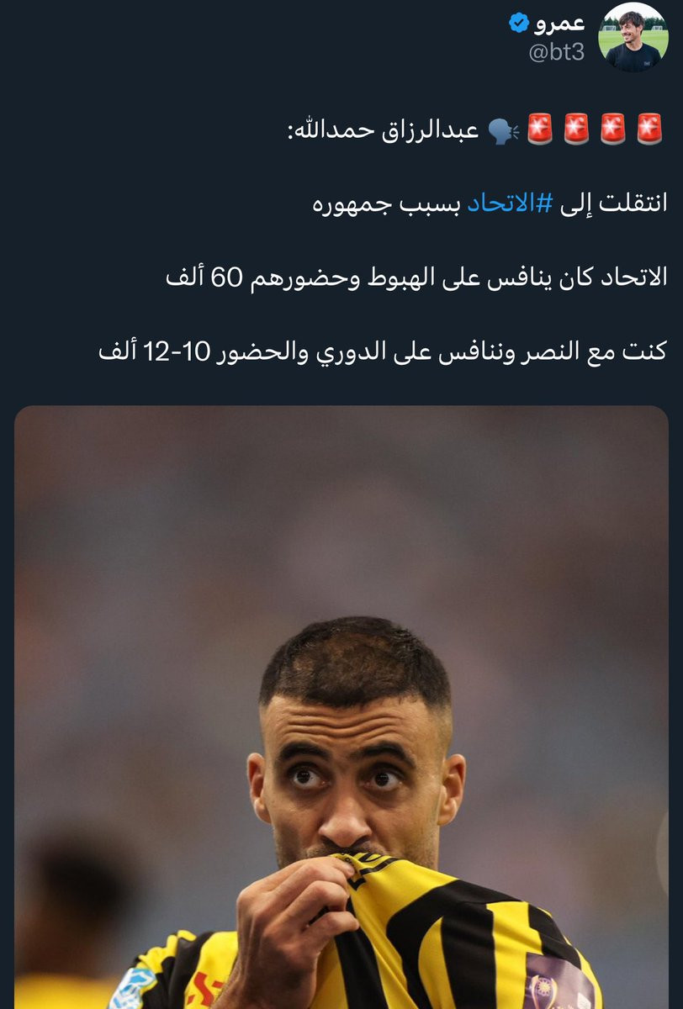Screen dimensions: 683x1009
Task: Click the display name عمرو
Action: (560, 24)
